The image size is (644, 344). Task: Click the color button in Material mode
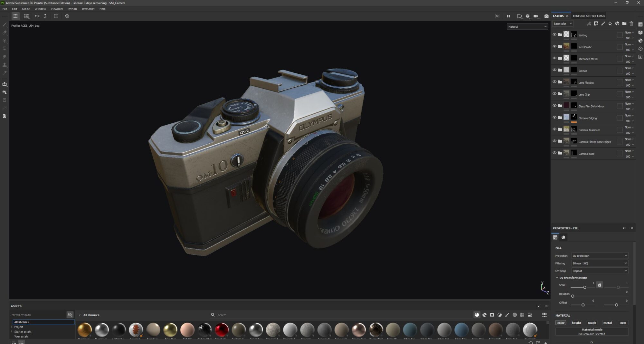561,322
